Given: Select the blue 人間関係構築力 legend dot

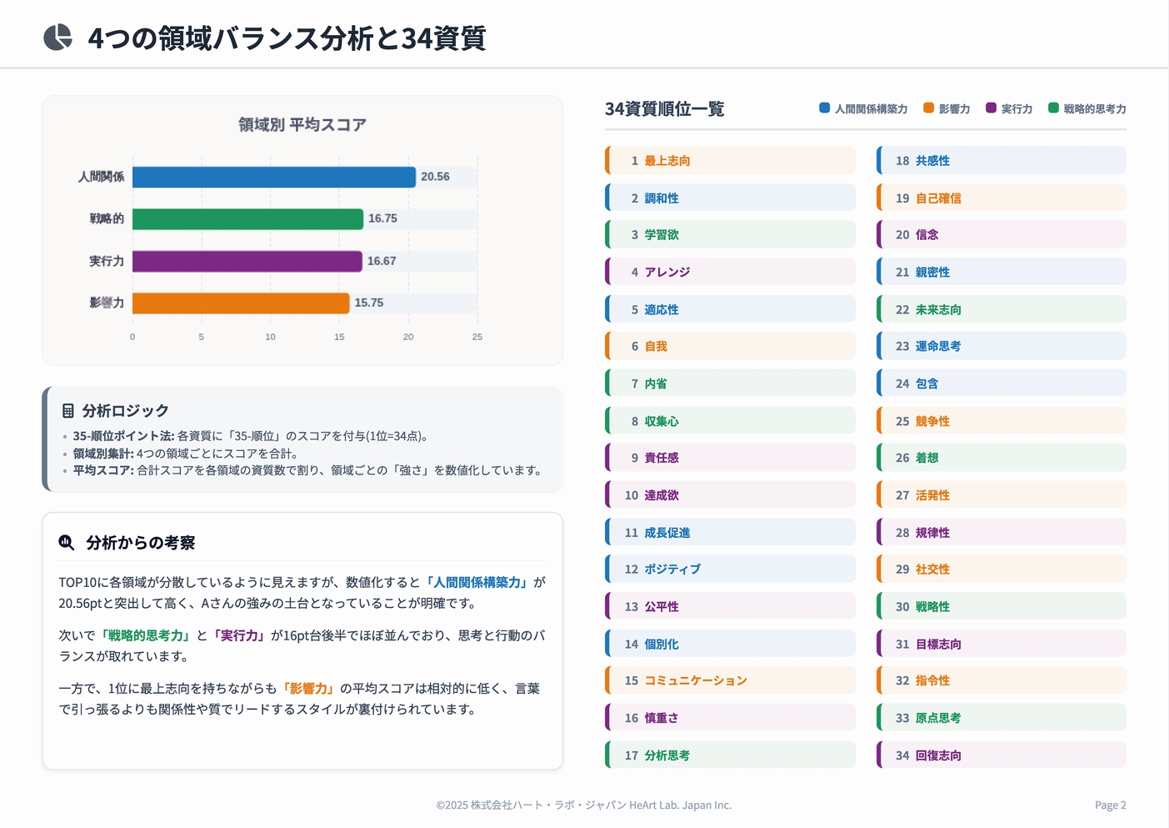Looking at the screenshot, I should (x=823, y=108).
